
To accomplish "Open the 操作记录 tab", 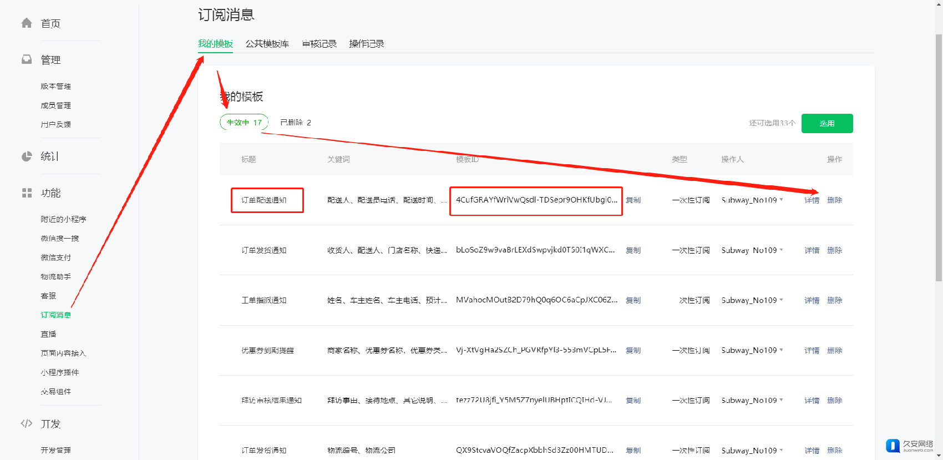I will [366, 44].
